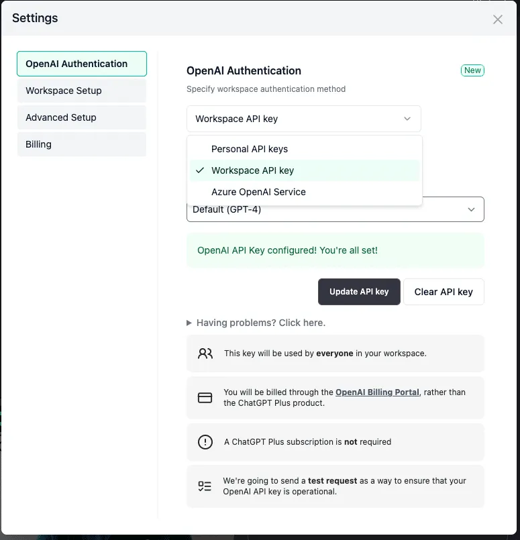Switch to Workspace Setup tab
The height and width of the screenshot is (540, 520).
pyautogui.click(x=82, y=91)
